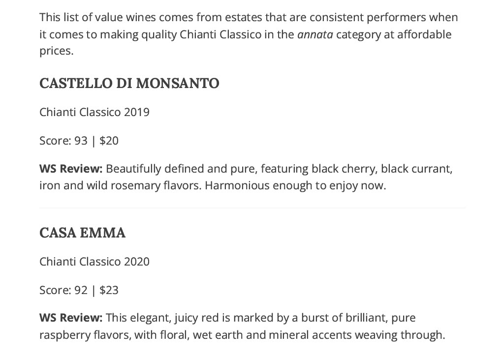The width and height of the screenshot is (504, 356).
Task: Click the $23 price
Action: coord(109,290)
